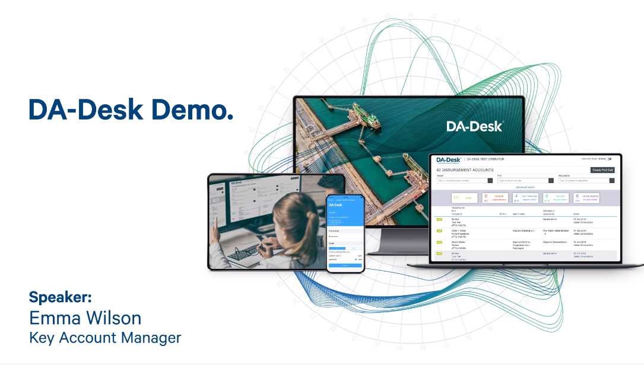Viewport: 644px width, 365px height.
Task: Click the Operator Demonstration allocation cell
Action: (x=555, y=242)
